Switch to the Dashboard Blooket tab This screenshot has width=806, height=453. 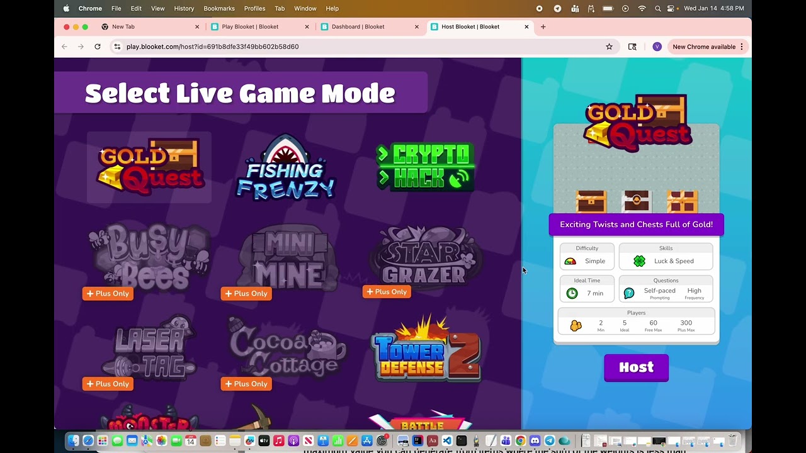point(370,26)
